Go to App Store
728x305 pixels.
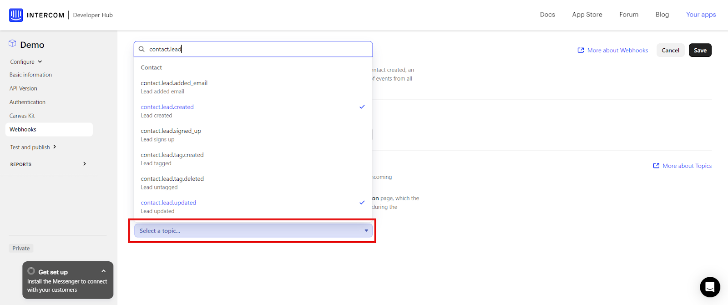click(587, 15)
